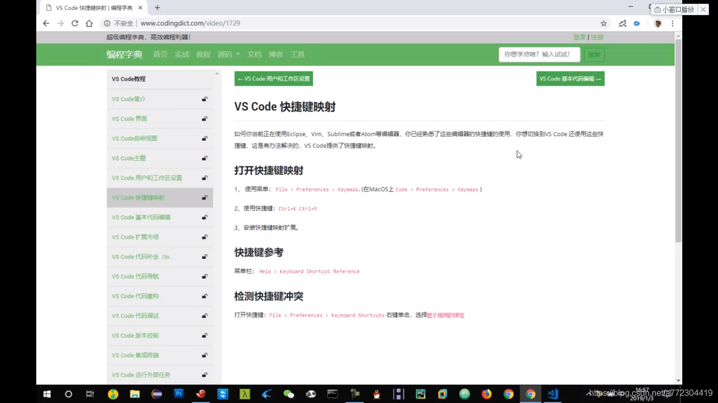Click the lock icon beside VS Code 代码调试

204,316
